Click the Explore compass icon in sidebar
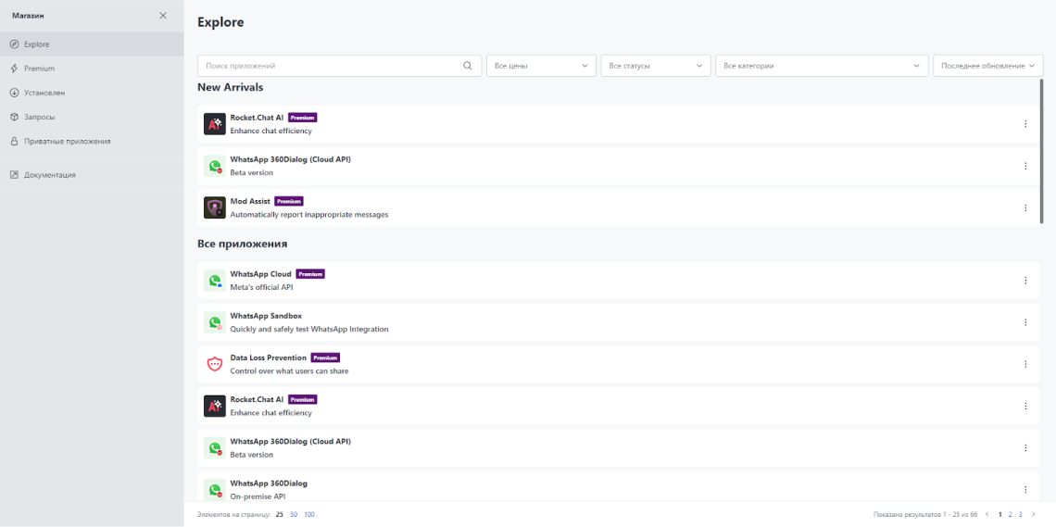1056x527 pixels. [x=14, y=44]
